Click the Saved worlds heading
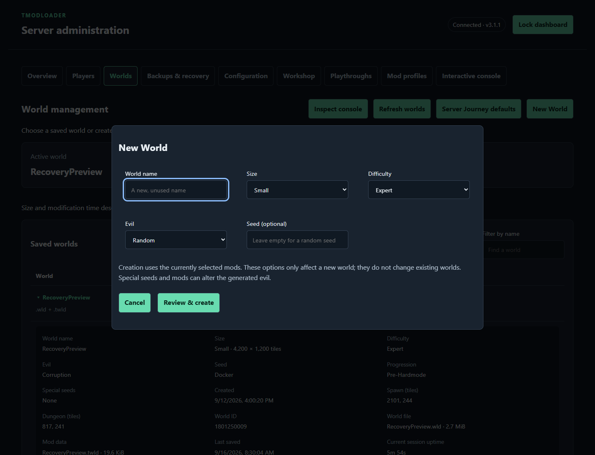Screen dimensions: 595x455 point(54,244)
